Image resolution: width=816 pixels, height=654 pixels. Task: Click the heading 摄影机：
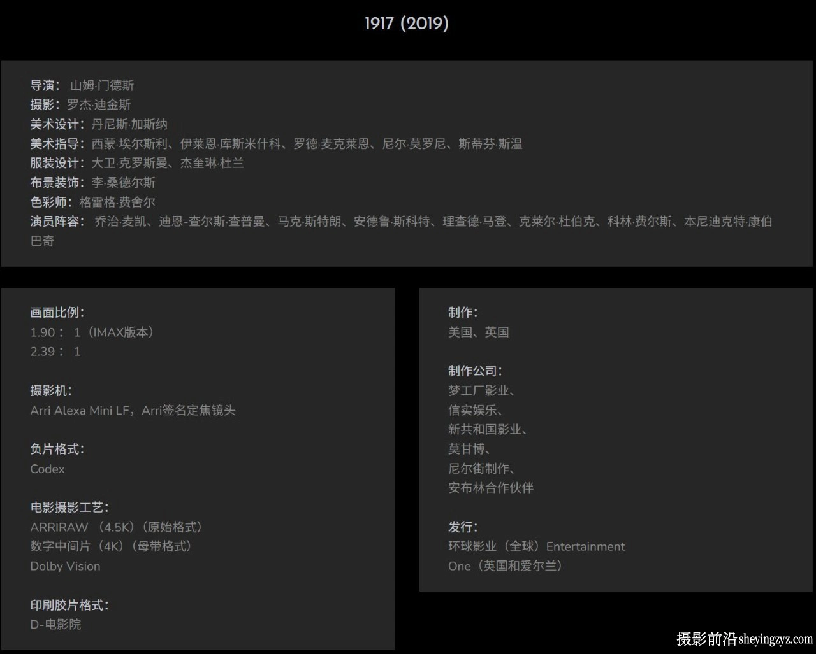52,390
